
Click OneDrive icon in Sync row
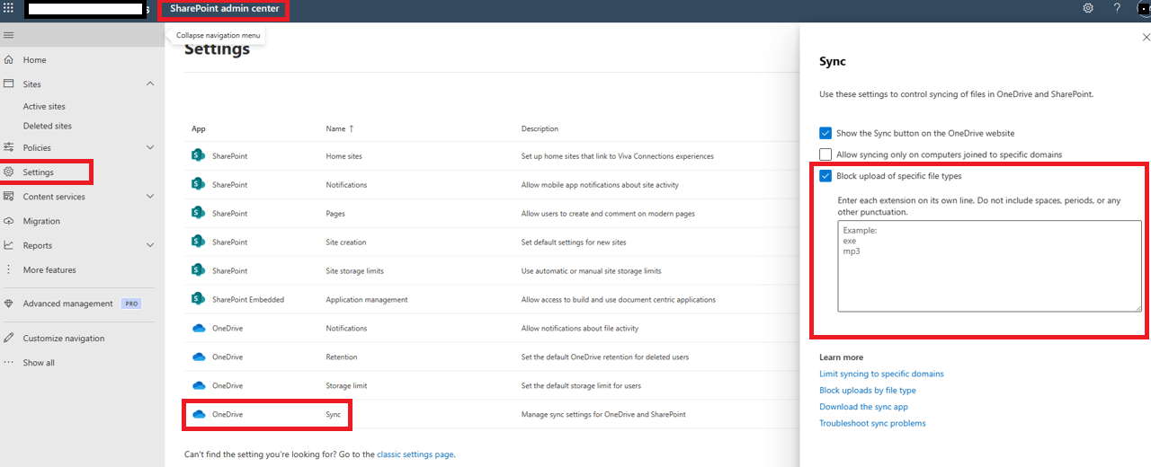click(x=199, y=414)
